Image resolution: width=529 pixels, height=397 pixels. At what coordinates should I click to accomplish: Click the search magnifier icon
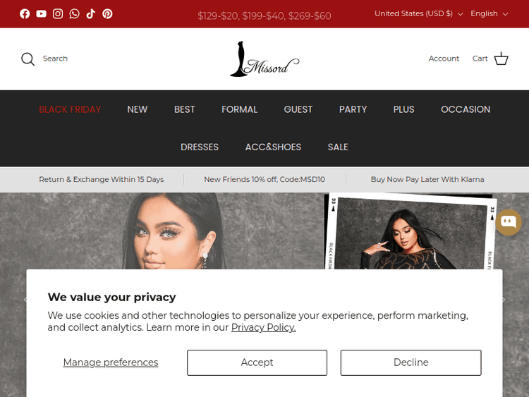pyautogui.click(x=28, y=59)
